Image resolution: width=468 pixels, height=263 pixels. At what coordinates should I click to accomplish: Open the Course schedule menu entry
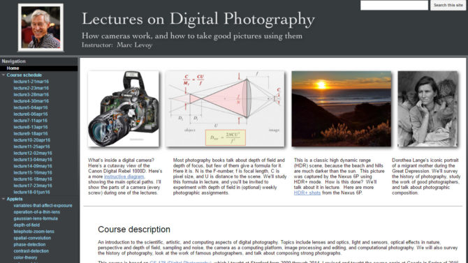pyautogui.click(x=24, y=75)
